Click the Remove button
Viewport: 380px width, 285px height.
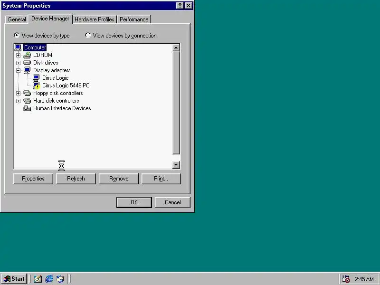point(119,179)
